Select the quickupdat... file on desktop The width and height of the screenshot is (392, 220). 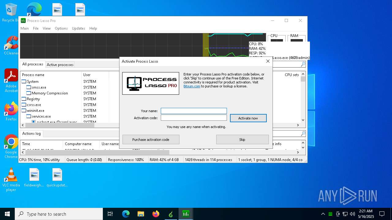coord(57,178)
